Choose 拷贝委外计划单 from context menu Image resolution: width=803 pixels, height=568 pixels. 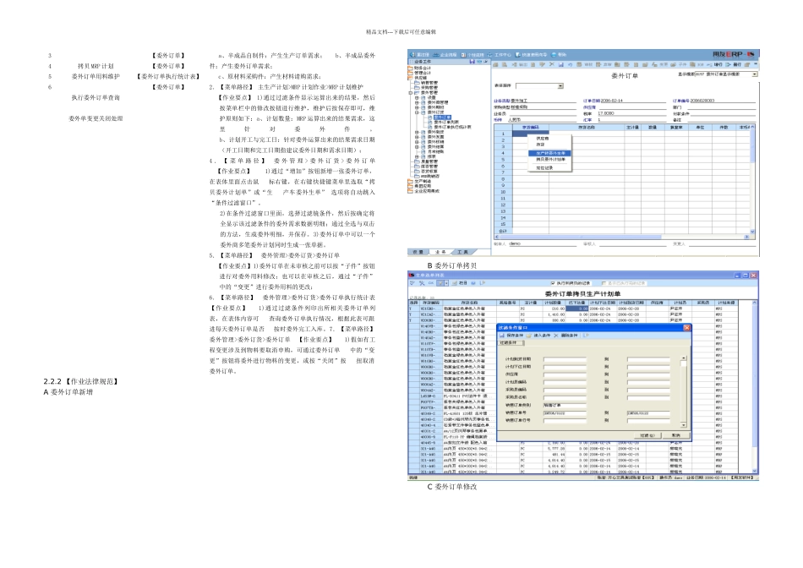pyautogui.click(x=550, y=159)
